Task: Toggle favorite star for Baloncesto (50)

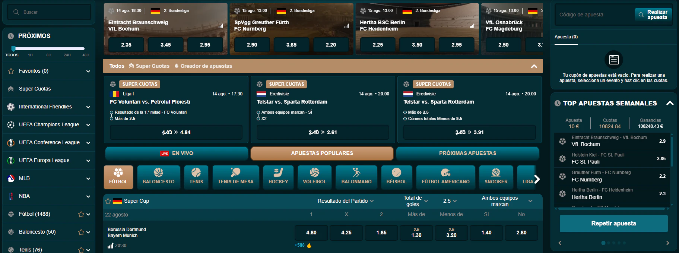Action: 81,232
